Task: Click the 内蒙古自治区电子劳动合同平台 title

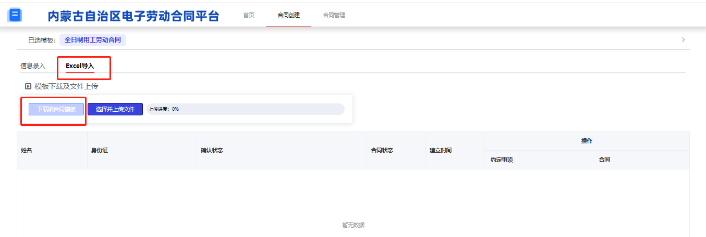Action: (133, 16)
